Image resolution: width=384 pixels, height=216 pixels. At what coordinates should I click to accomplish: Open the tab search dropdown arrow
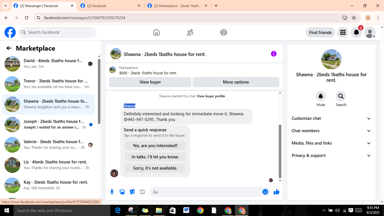6,6
